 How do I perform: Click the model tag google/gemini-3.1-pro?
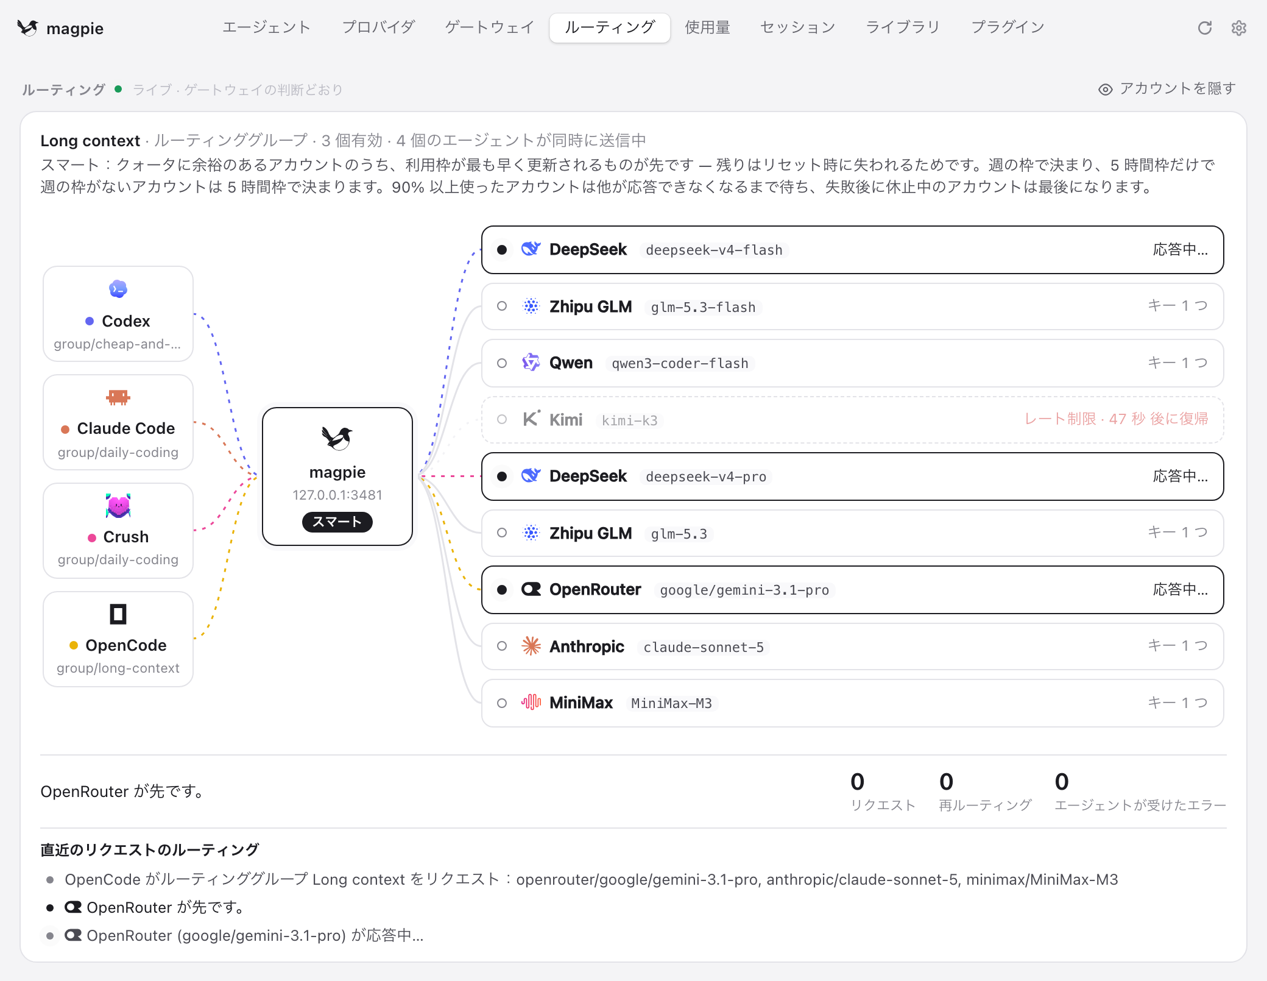pyautogui.click(x=744, y=590)
